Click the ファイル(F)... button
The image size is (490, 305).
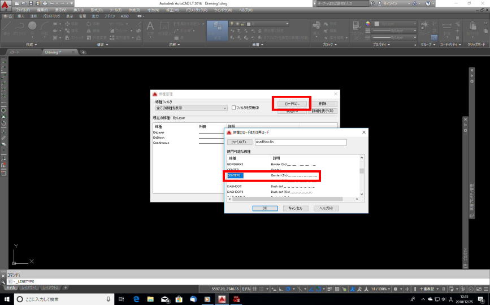240,142
